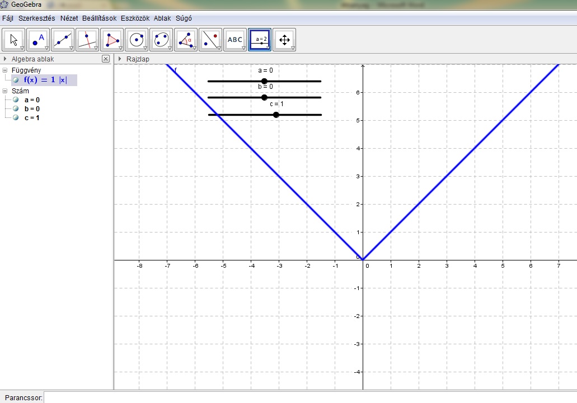
Task: Toggle visibility circle of b = 0
Action: pos(16,109)
